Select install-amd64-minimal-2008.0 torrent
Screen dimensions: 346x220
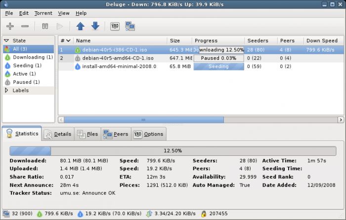pyautogui.click(x=119, y=67)
